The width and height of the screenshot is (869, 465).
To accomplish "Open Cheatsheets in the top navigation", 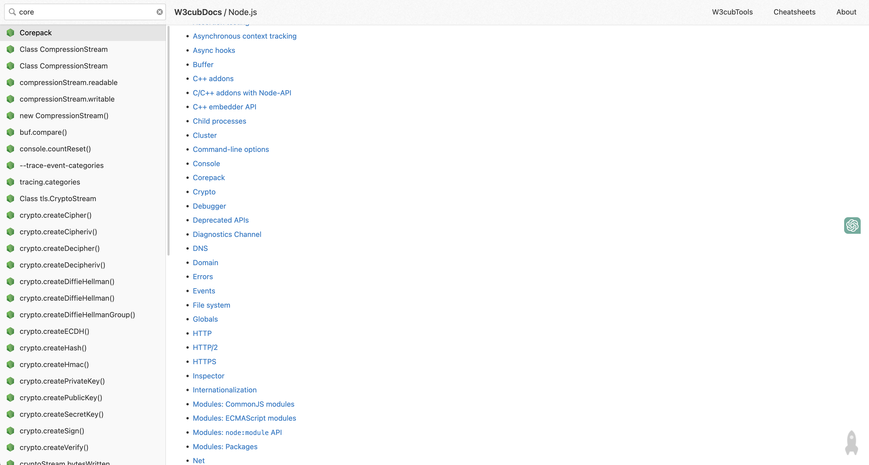I will 794,12.
